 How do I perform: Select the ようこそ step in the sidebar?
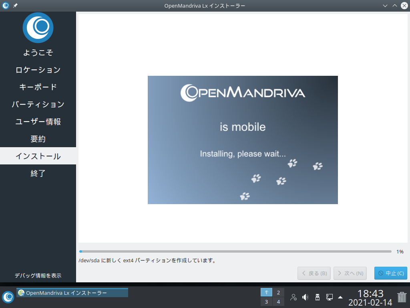point(38,53)
